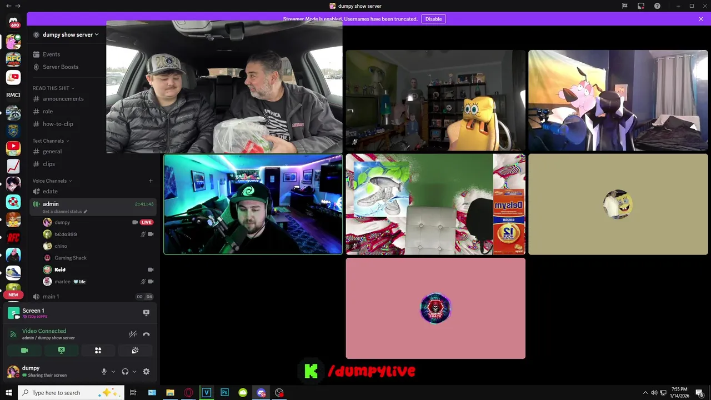The height and width of the screenshot is (400, 711).
Task: Focus the Delsym cough video tile
Action: coord(435,204)
